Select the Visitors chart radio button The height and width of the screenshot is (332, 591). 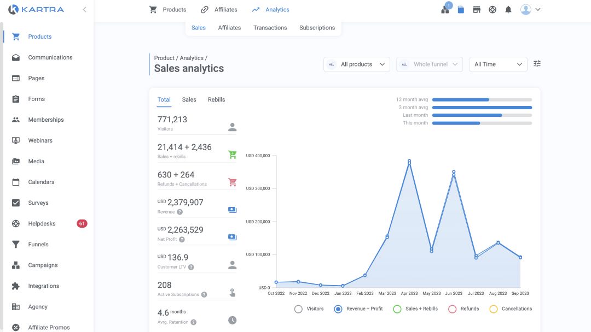tap(298, 309)
